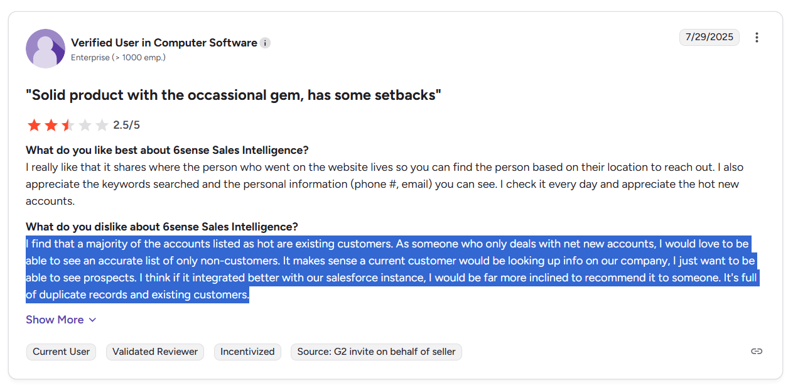Click the Source: G2 invite badge

tap(376, 352)
